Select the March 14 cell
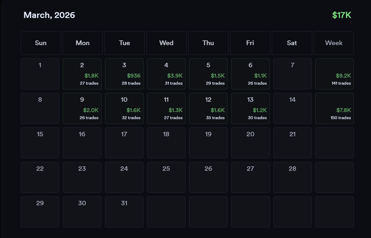This screenshot has width=371, height=238. pos(292,109)
